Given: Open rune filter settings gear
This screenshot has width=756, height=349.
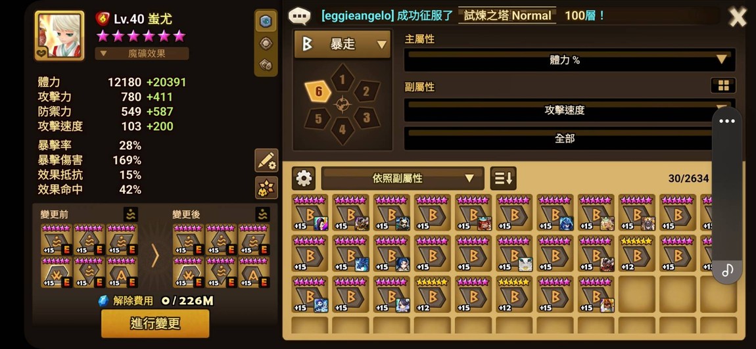Looking at the screenshot, I should [x=304, y=178].
